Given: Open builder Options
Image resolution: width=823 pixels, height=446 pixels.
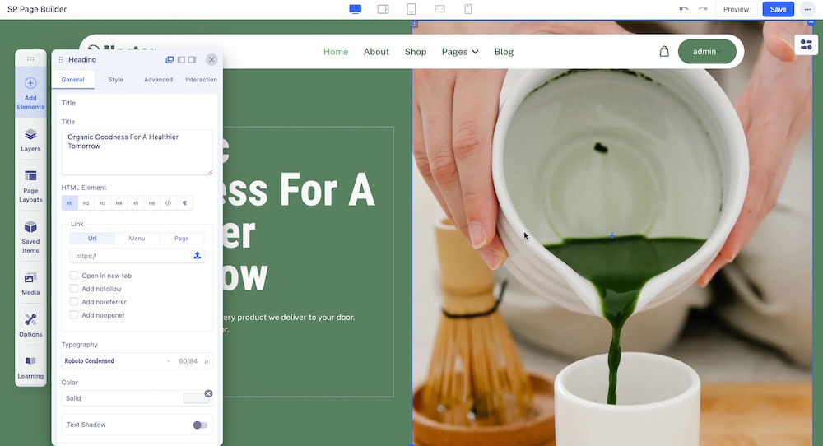Looking at the screenshot, I should tap(30, 325).
